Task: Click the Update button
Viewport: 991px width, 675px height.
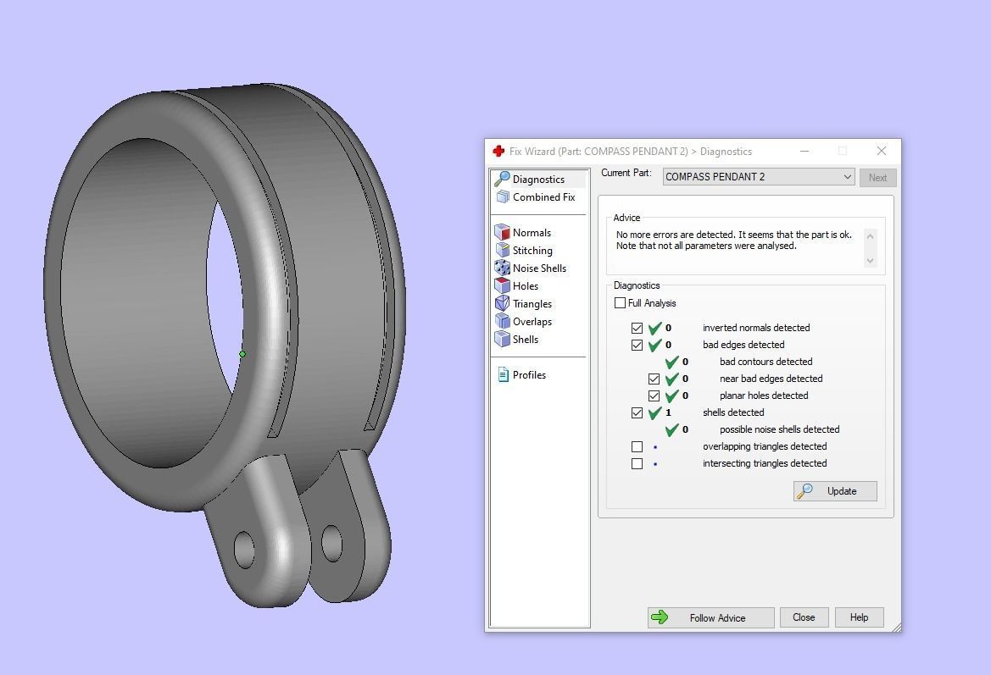Action: pyautogui.click(x=835, y=491)
